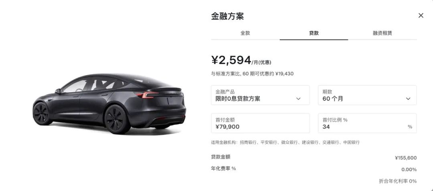Viewport: 433px width, 191px height.
Task: Click the 折合年化利率 0% text
Action: (x=398, y=181)
